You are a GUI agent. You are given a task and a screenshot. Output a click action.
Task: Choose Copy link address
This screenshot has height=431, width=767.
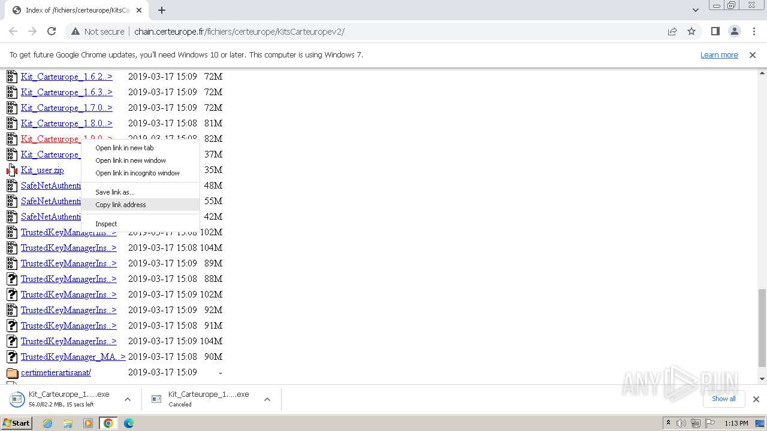click(140, 205)
